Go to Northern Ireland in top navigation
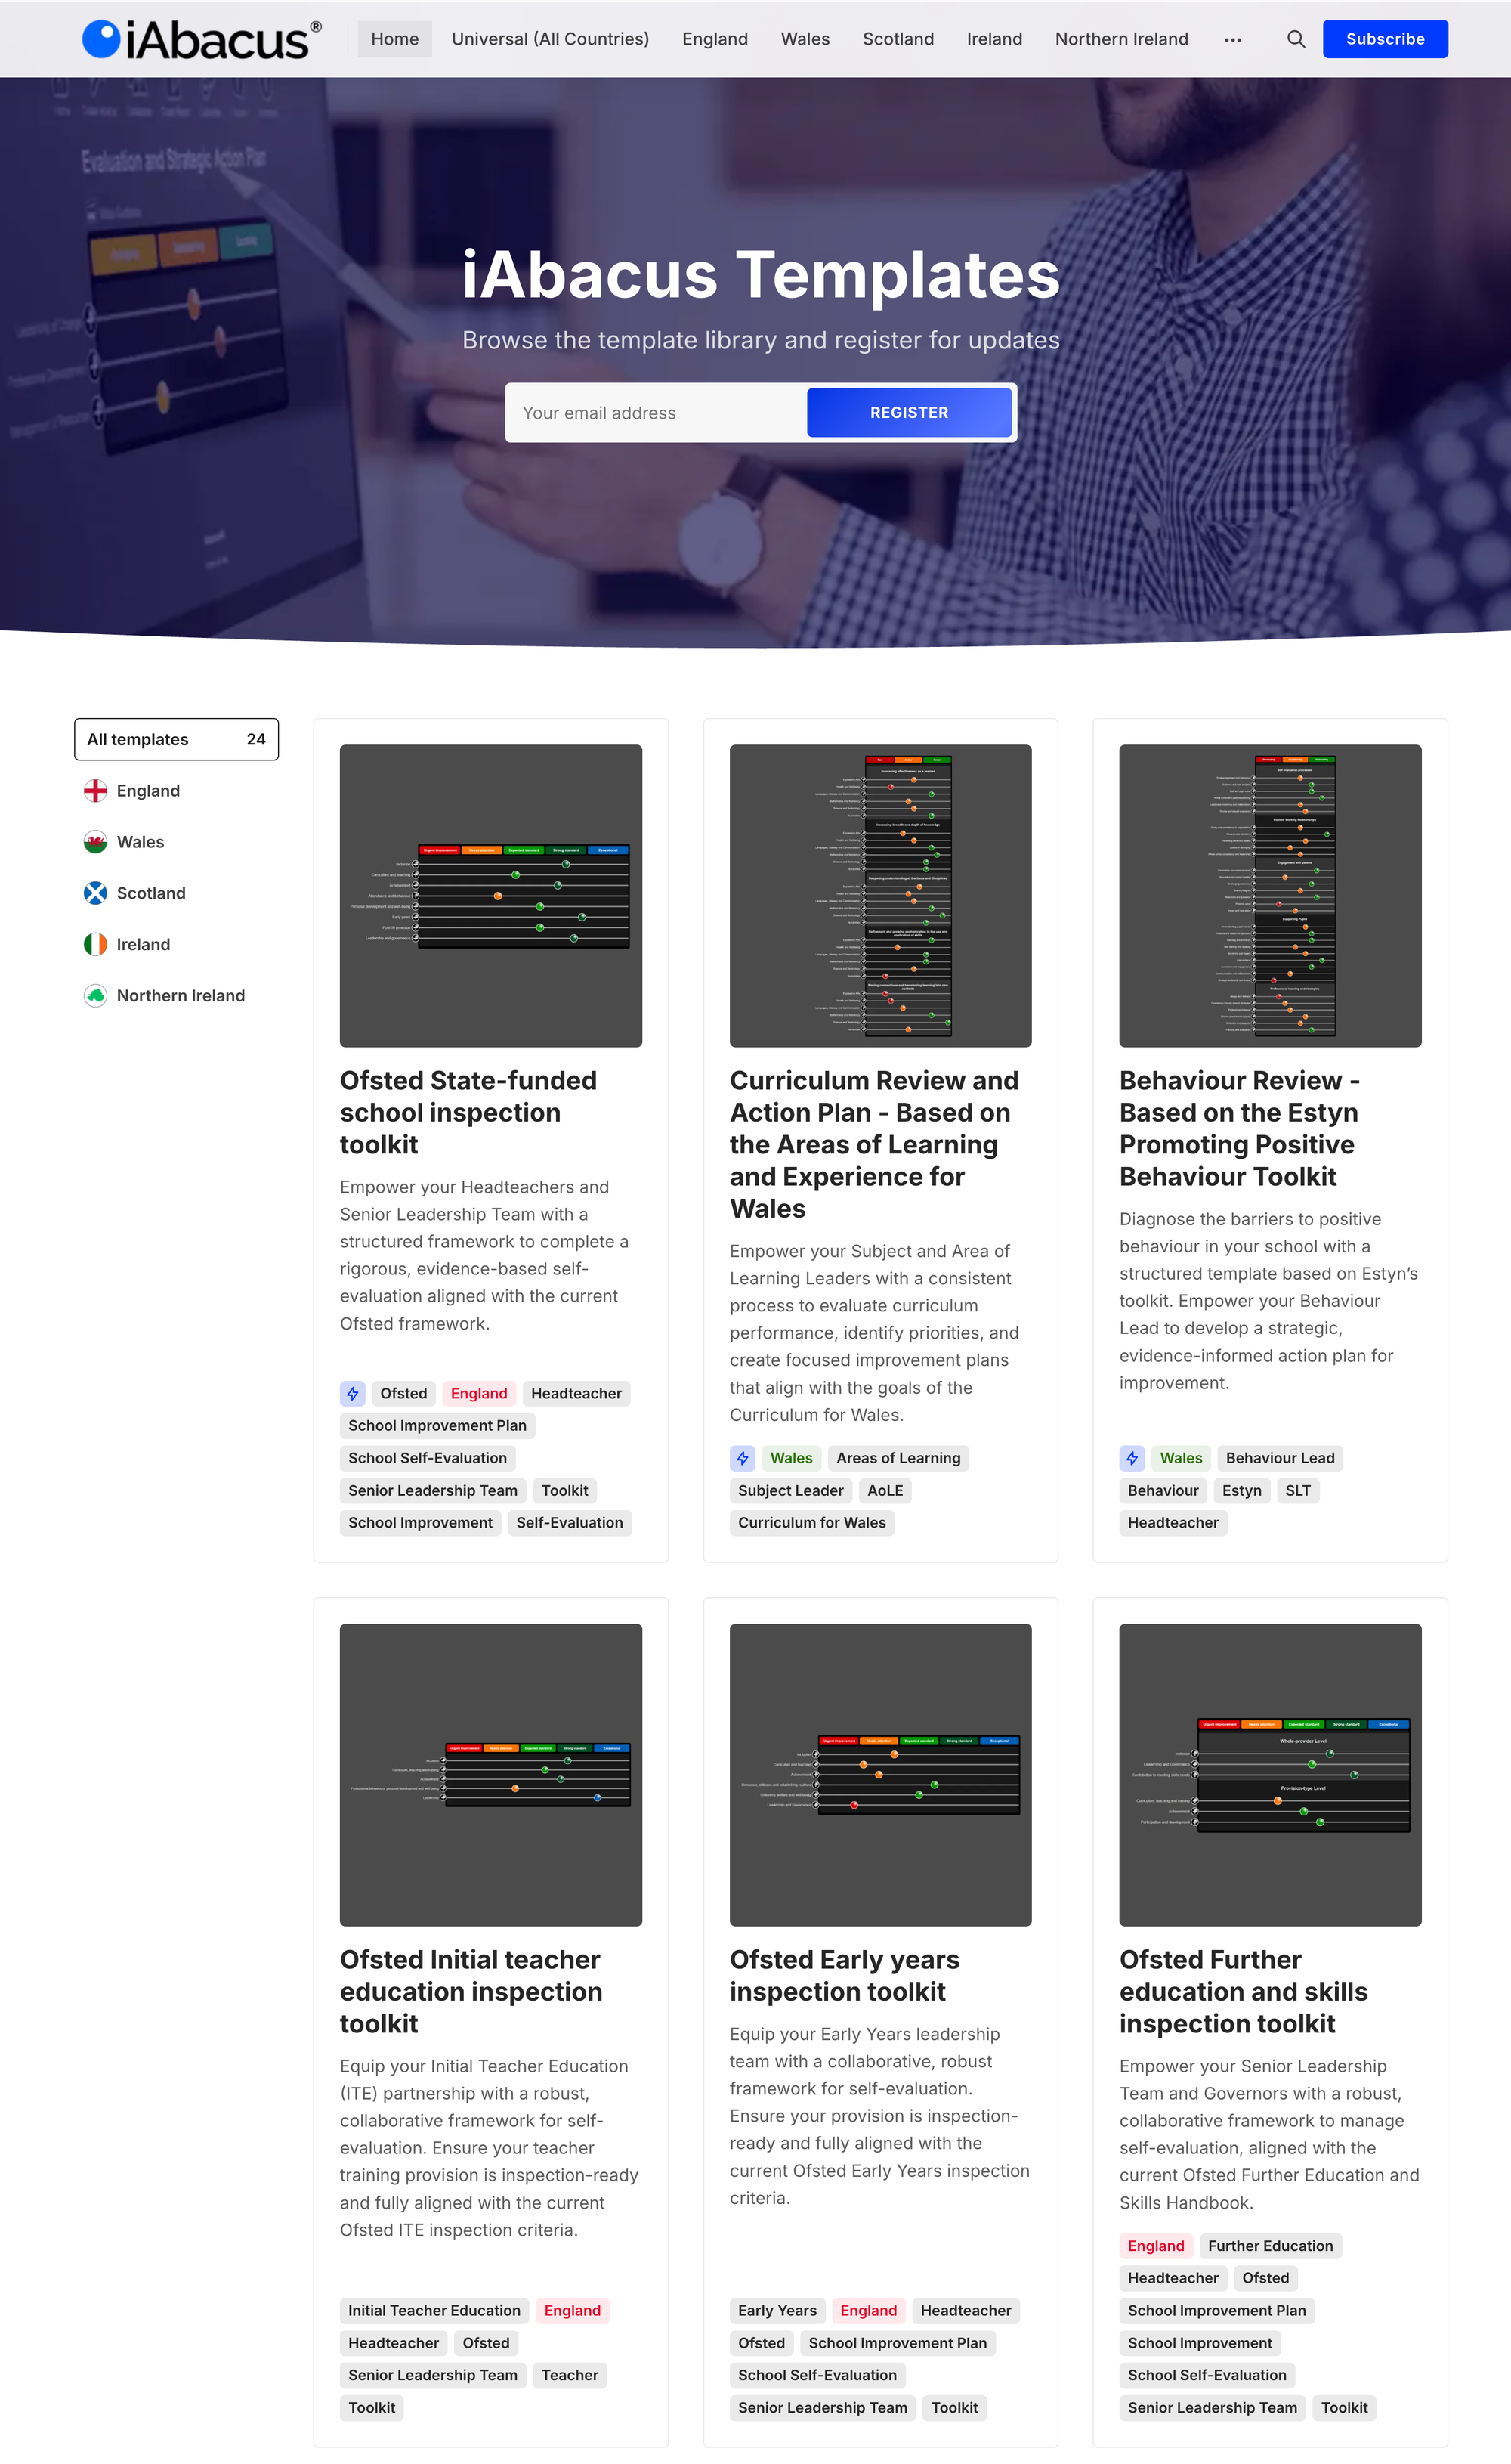This screenshot has width=1511, height=2464. point(1121,39)
